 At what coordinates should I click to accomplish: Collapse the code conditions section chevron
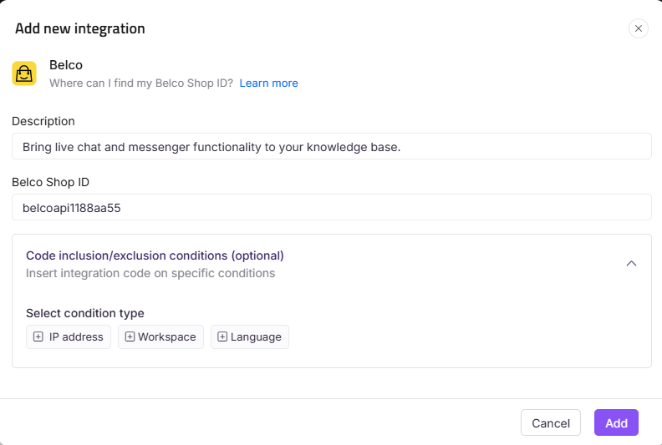(631, 264)
